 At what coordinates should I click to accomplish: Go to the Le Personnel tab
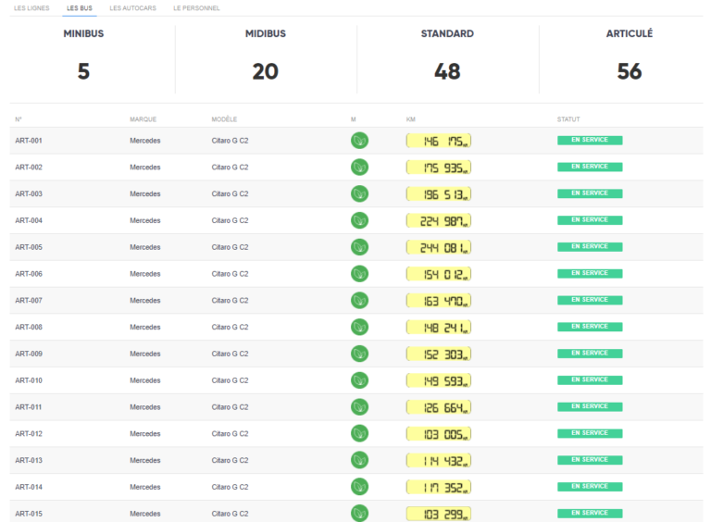196,8
